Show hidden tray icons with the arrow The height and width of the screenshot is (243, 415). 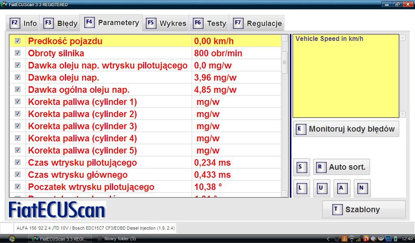[x=337, y=239]
